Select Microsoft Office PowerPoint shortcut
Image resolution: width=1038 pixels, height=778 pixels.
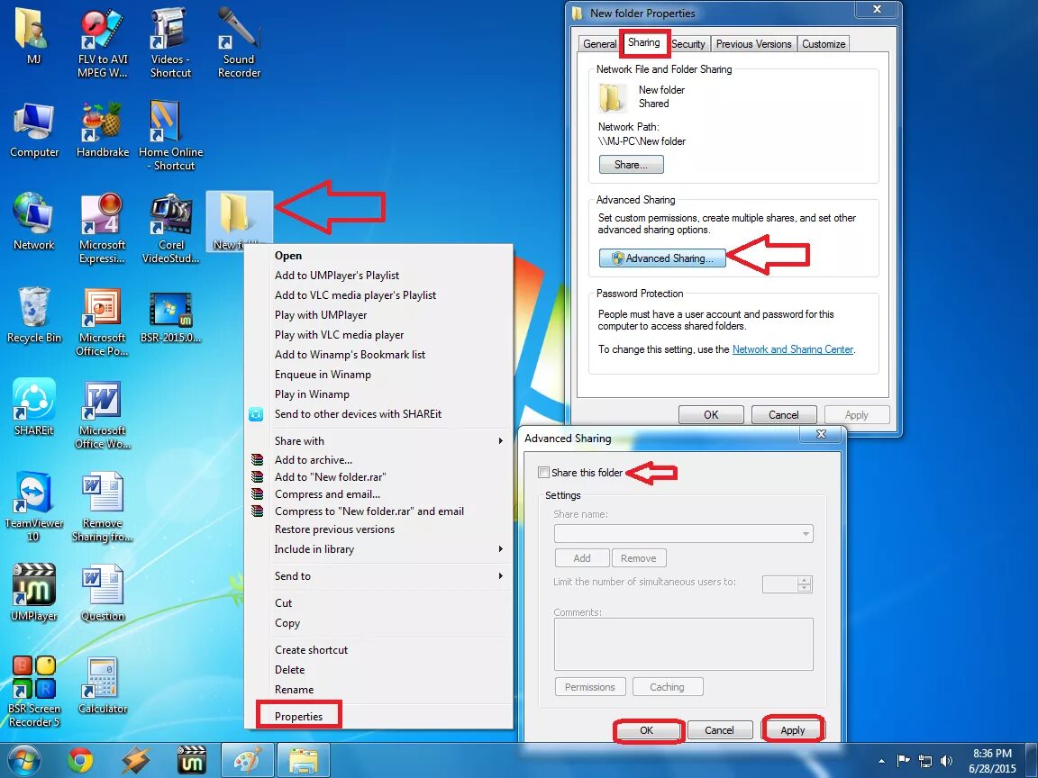click(102, 321)
